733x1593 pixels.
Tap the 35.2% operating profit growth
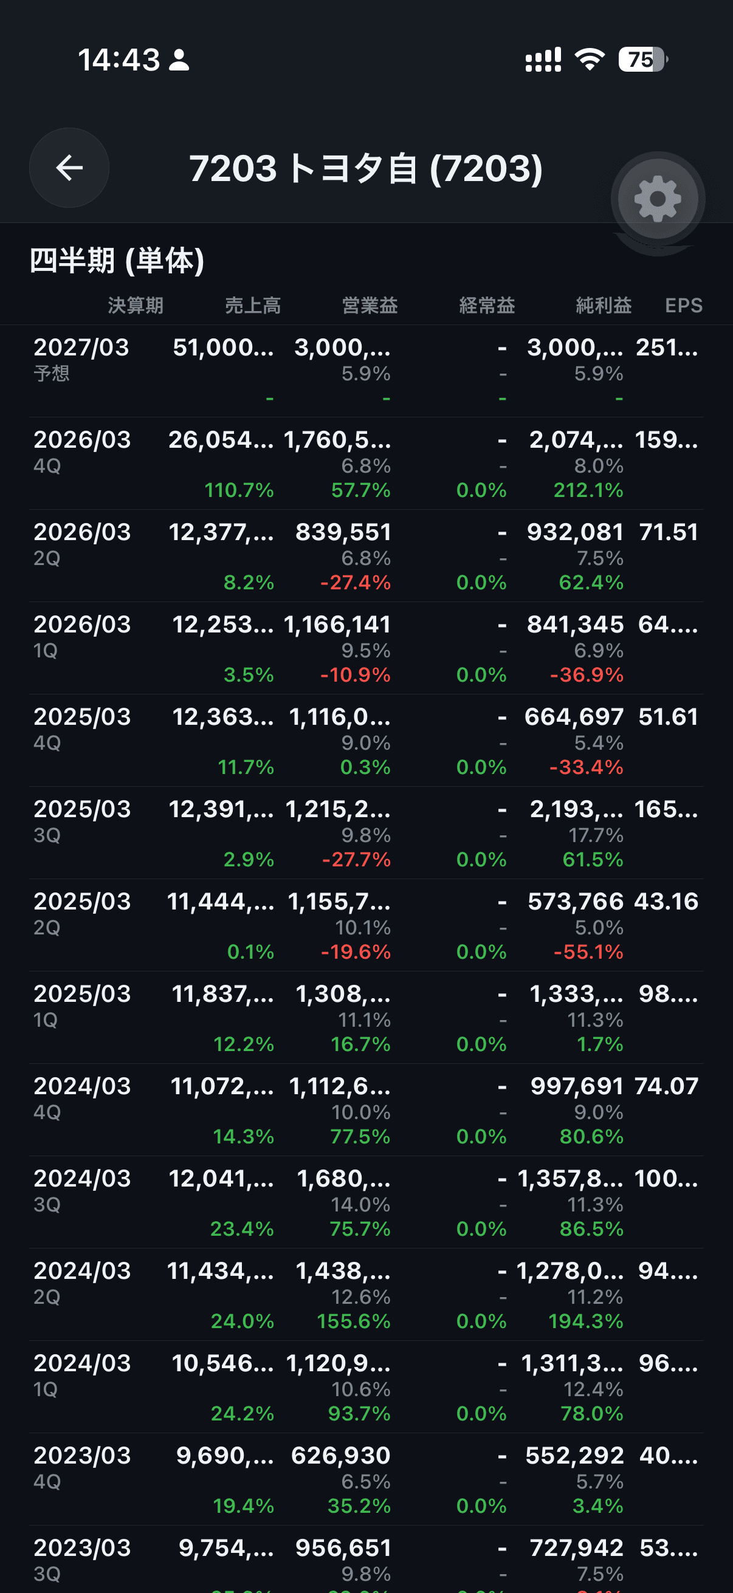point(359,1506)
